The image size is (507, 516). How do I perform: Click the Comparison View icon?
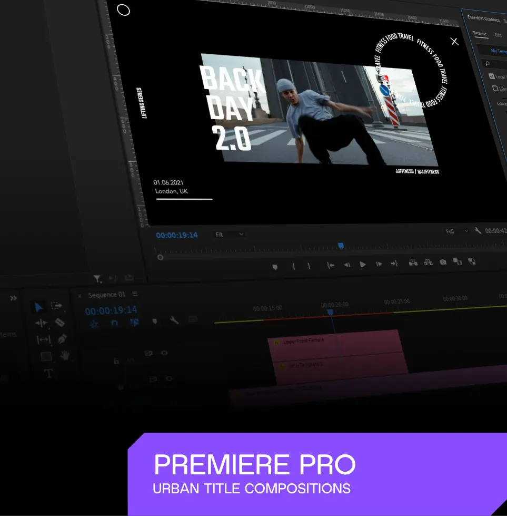click(457, 261)
